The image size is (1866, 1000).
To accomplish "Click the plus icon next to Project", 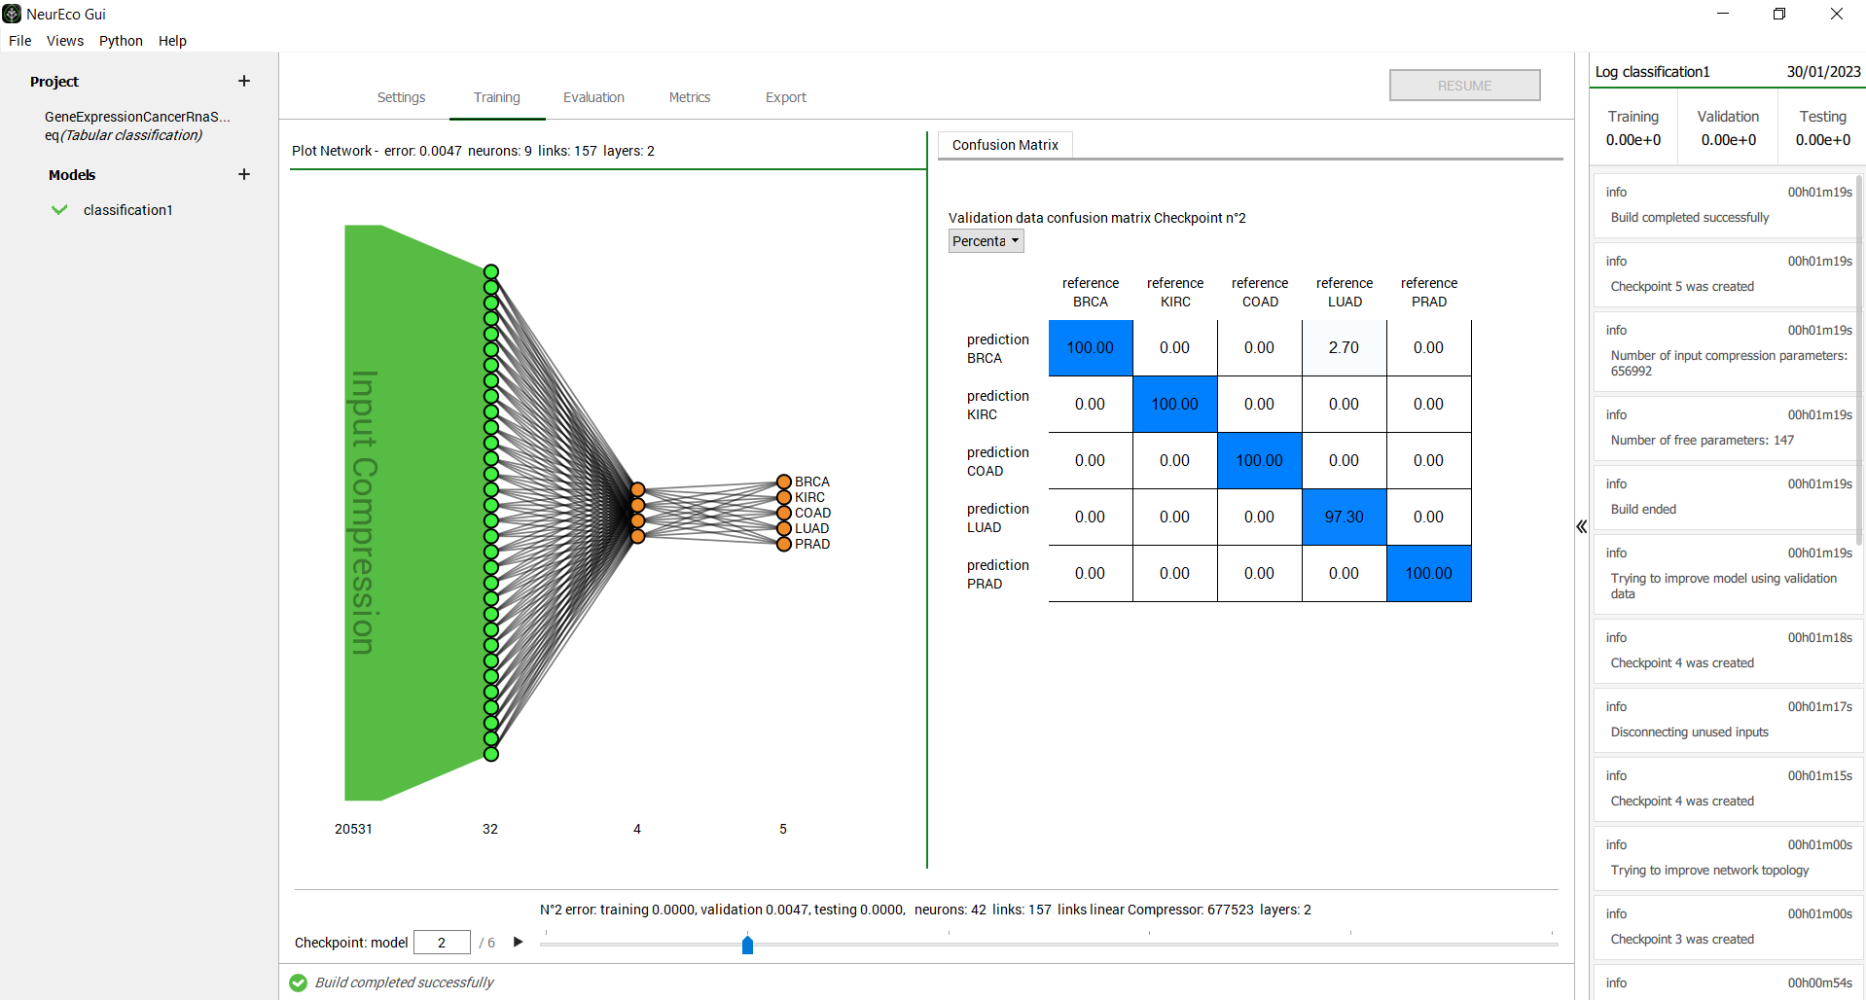I will tap(244, 82).
